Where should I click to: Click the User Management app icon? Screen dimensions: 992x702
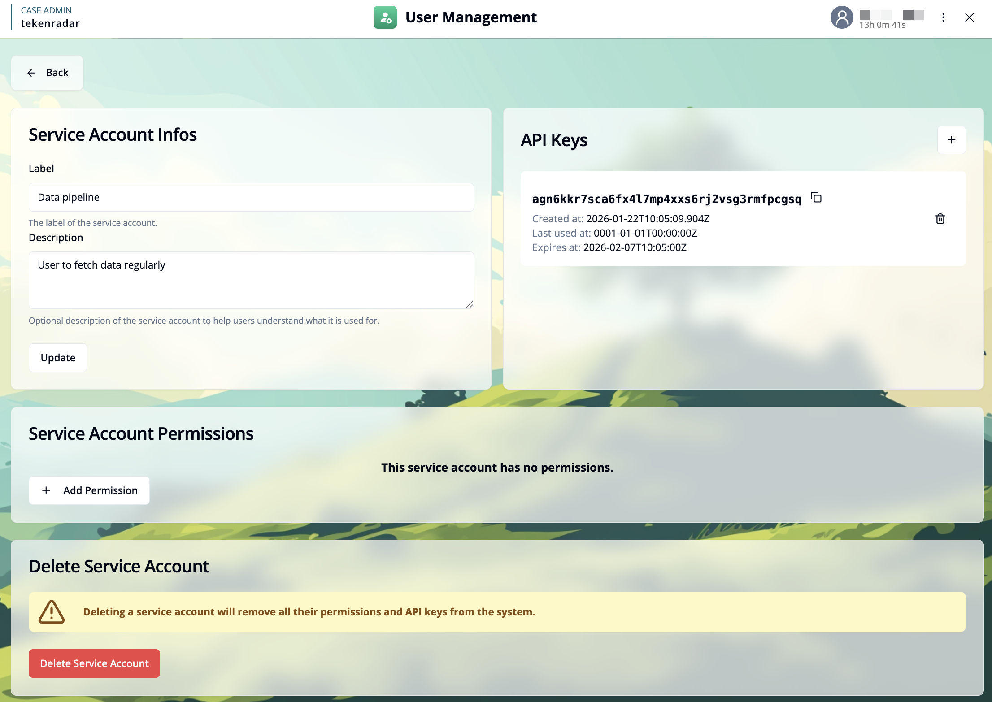(x=385, y=17)
